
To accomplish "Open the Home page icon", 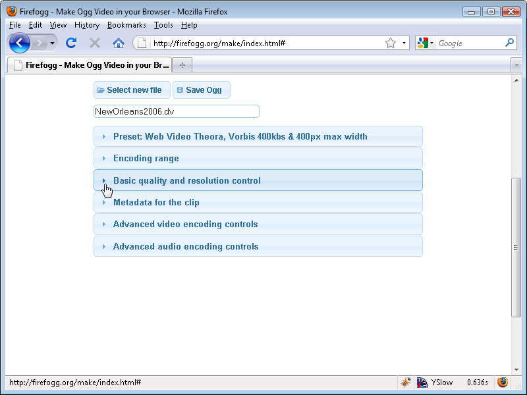I will click(x=117, y=42).
